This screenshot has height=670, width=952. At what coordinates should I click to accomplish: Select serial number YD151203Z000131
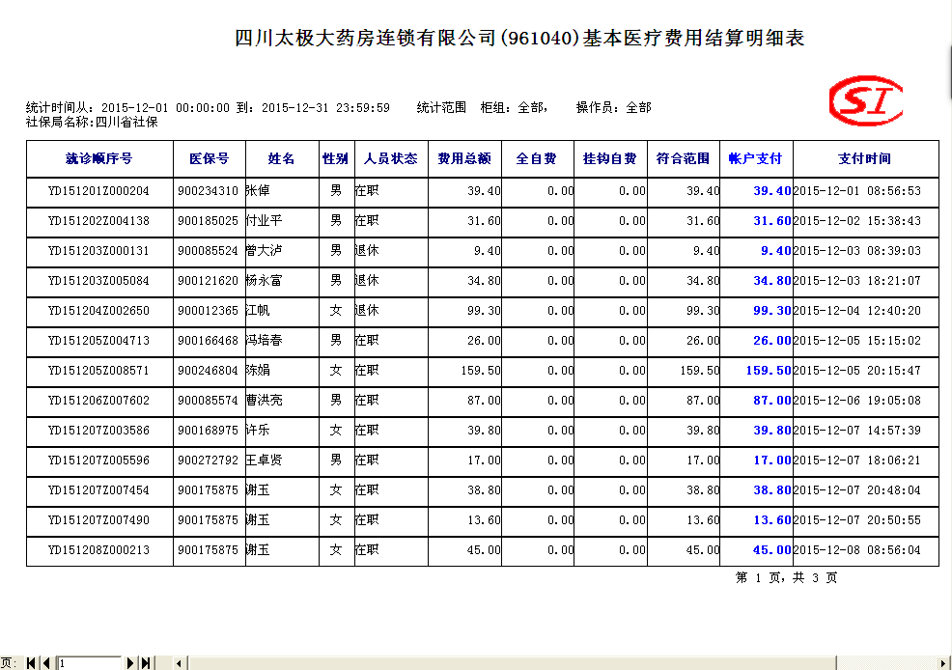[x=98, y=251]
